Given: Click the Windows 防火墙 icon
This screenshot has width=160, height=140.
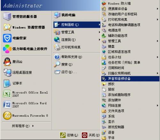Looking at the screenshot, I should click(x=104, y=4).
